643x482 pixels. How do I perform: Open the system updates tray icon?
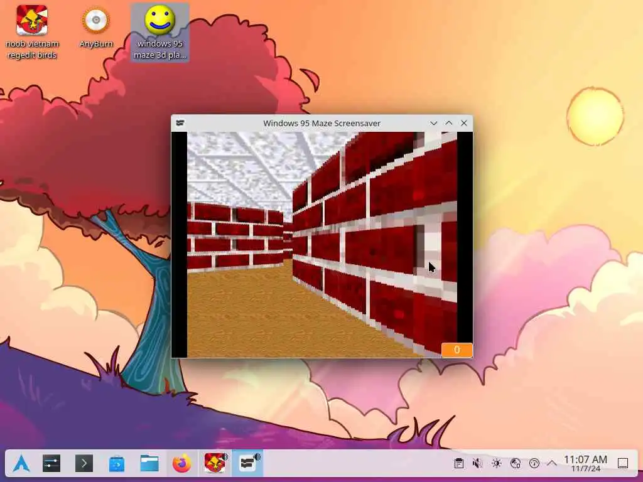click(534, 464)
